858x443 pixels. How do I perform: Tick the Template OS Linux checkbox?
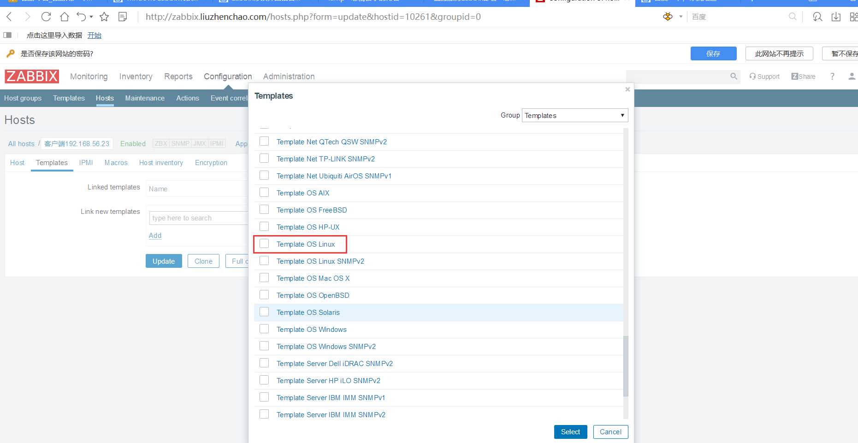point(264,243)
